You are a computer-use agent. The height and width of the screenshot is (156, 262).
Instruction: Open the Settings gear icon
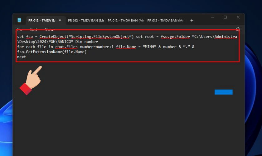(238, 29)
